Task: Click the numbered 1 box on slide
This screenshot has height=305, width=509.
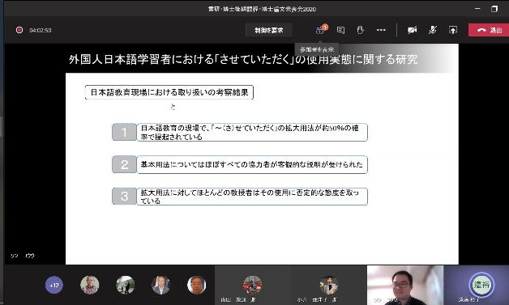Action: click(124, 132)
